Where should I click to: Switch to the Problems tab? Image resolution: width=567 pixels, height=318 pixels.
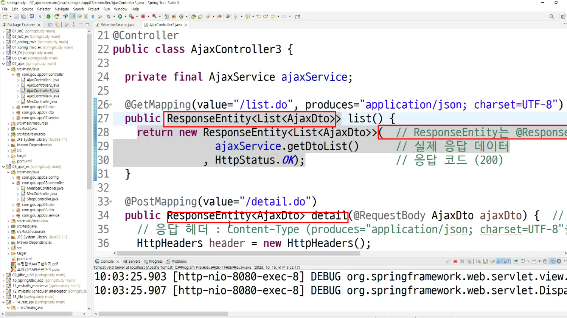click(176, 262)
